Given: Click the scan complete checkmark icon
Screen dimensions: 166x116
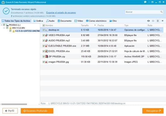Looking at the screenshot, I should (x=6, y=11).
